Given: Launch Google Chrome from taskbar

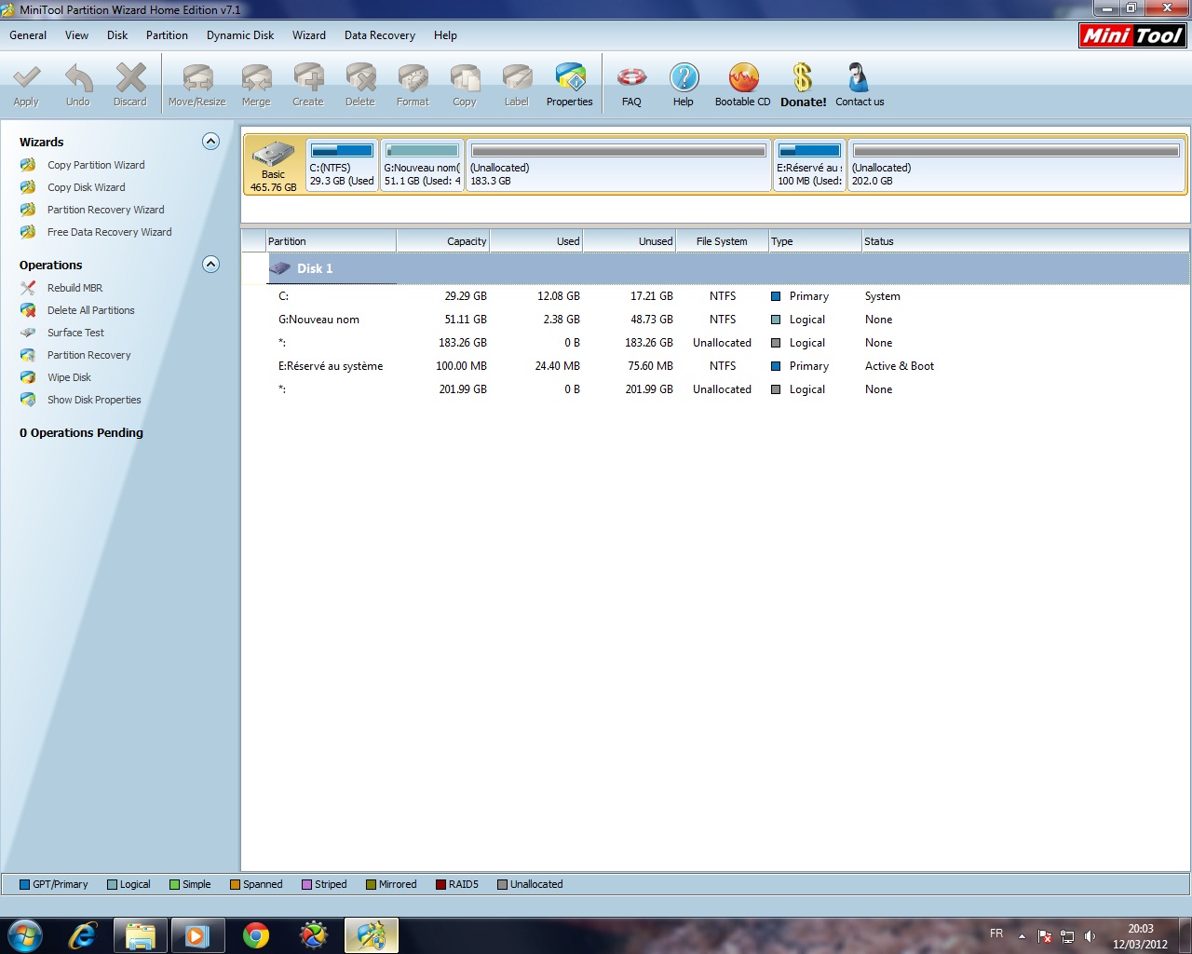Looking at the screenshot, I should click(256, 934).
